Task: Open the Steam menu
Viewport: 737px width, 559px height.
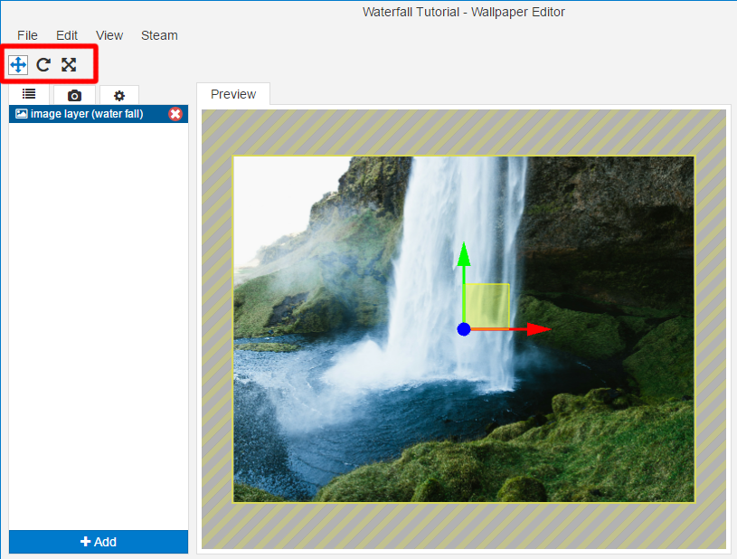Action: (159, 35)
